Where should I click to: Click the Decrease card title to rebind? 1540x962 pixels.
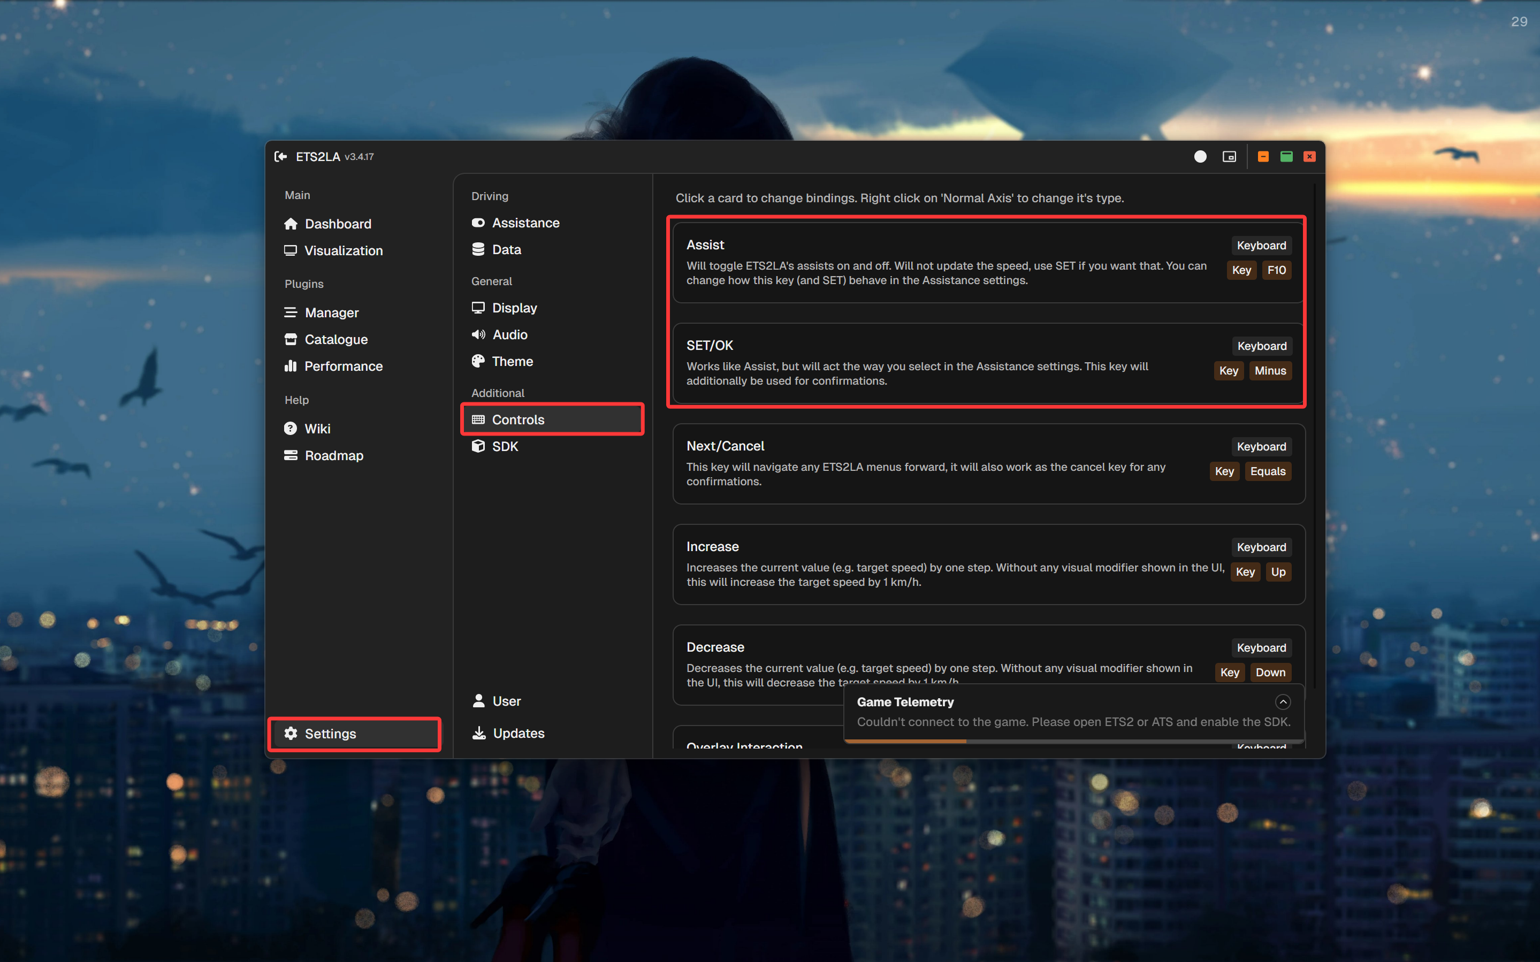[715, 647]
